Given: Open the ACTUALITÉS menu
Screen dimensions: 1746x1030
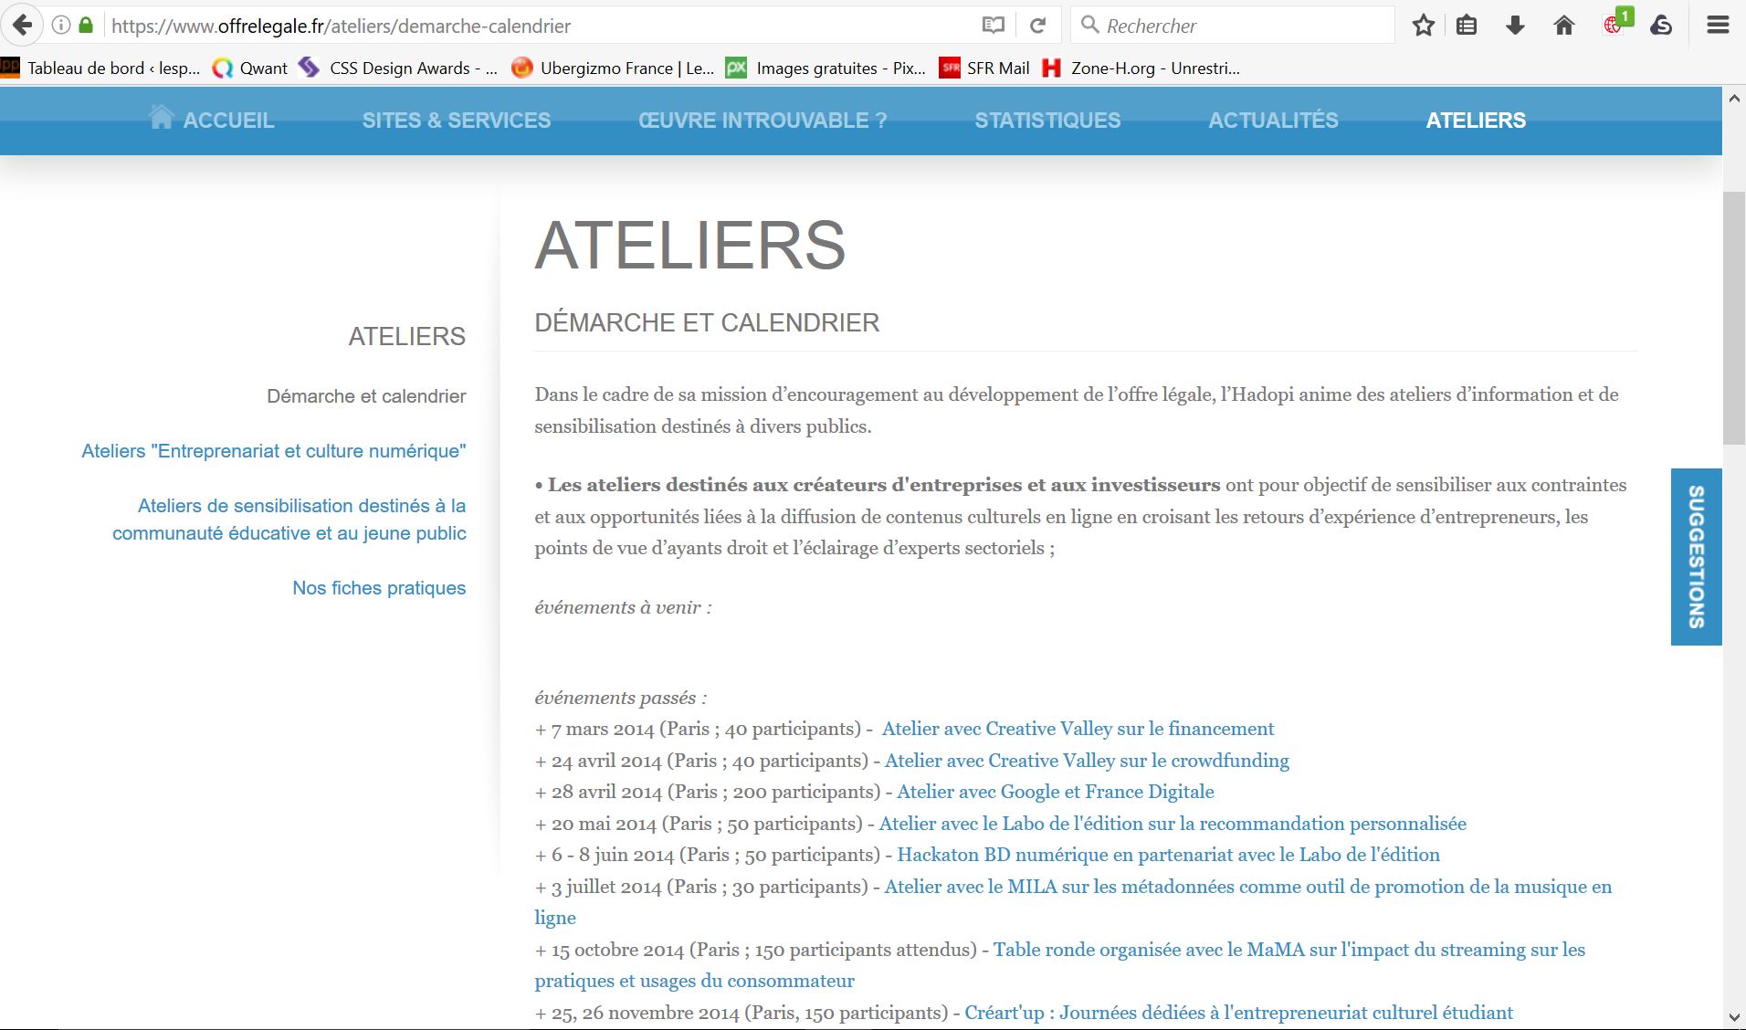Looking at the screenshot, I should coord(1273,121).
